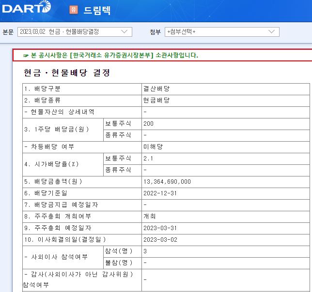Click the 첨부 label text

(155, 32)
